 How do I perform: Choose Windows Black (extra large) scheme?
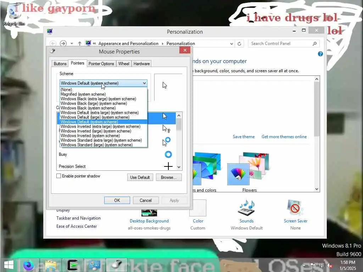[104, 99]
